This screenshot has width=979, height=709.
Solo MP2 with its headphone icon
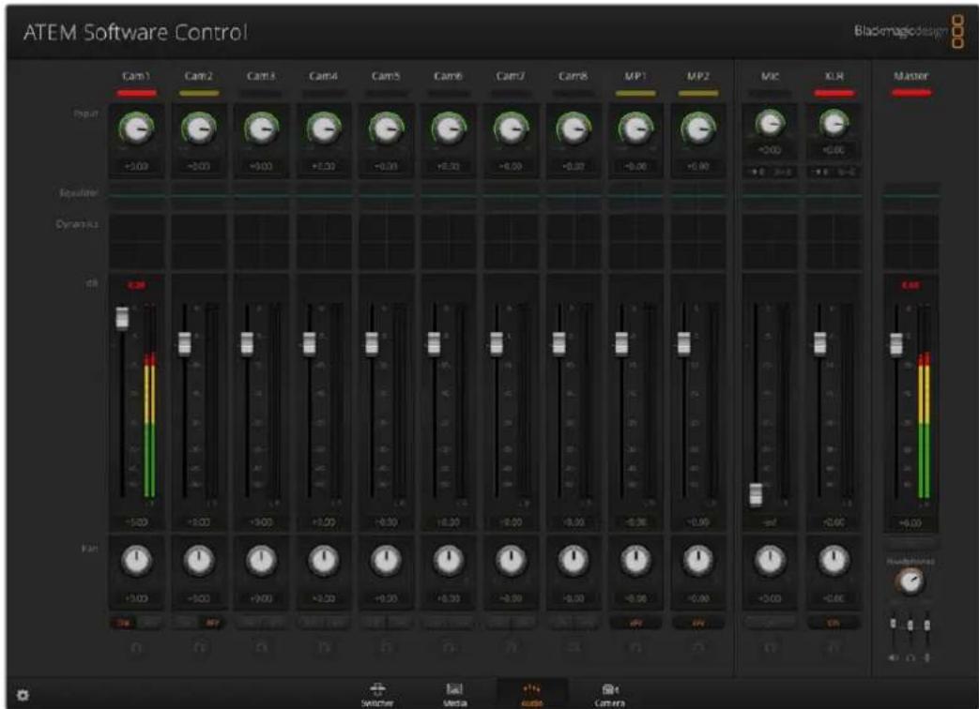pyautogui.click(x=698, y=648)
